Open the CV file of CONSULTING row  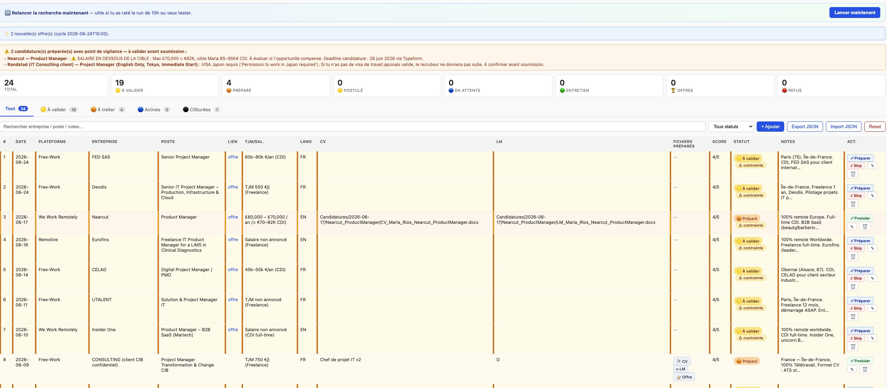click(682, 361)
